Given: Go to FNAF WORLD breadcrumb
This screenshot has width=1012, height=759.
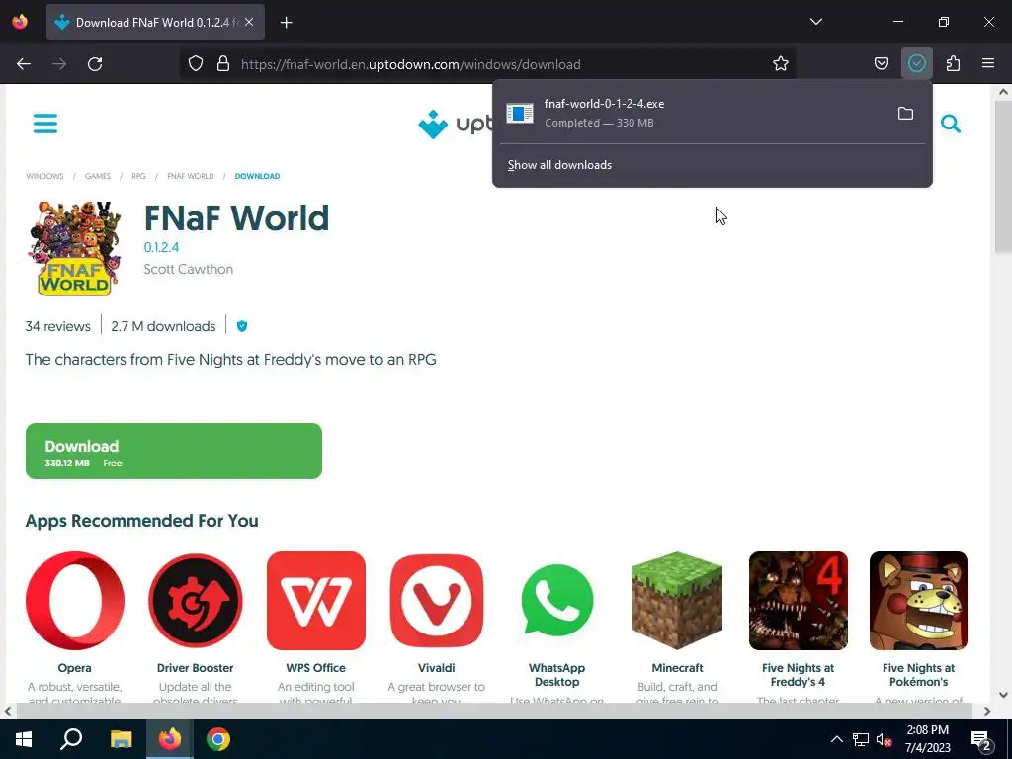Looking at the screenshot, I should tap(191, 176).
